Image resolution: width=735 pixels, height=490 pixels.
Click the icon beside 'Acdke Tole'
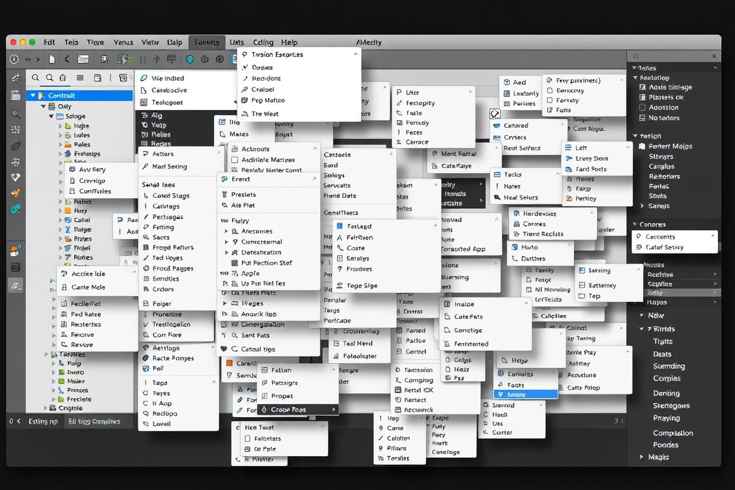[64, 274]
